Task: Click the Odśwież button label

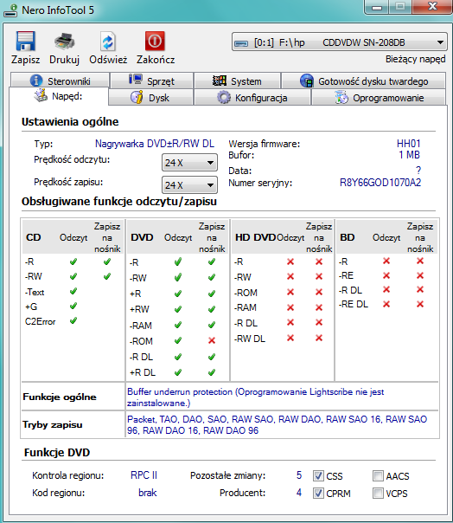Action: pyautogui.click(x=108, y=60)
